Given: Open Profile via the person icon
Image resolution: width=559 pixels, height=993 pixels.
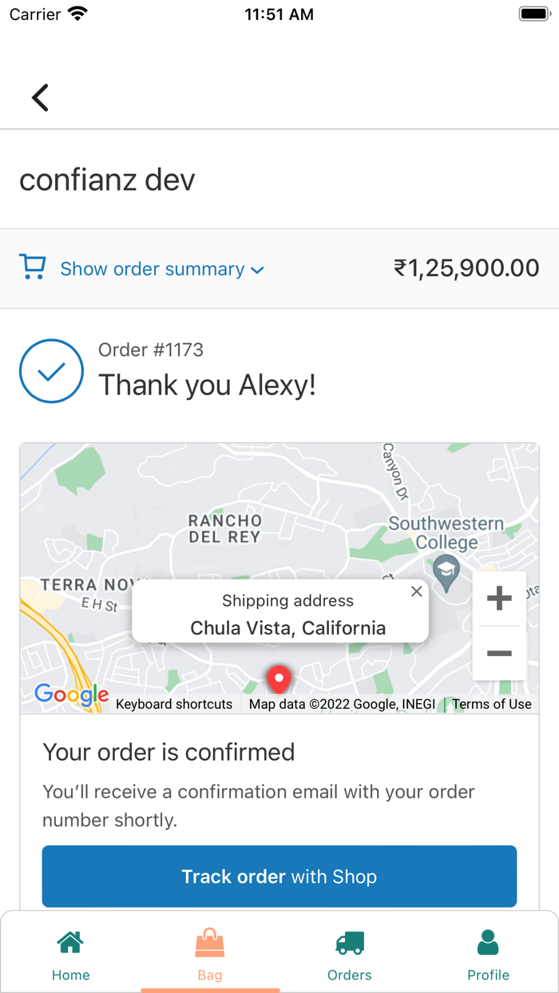Looking at the screenshot, I should pyautogui.click(x=488, y=943).
